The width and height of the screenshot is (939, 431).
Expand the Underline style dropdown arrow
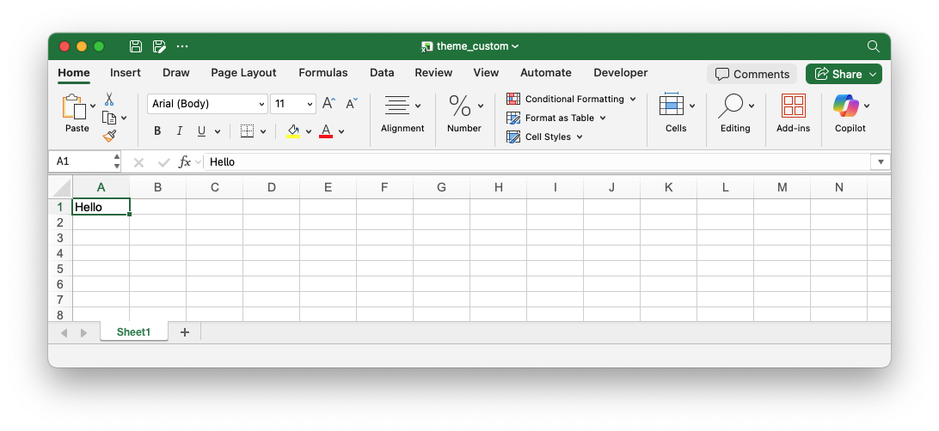(x=218, y=131)
